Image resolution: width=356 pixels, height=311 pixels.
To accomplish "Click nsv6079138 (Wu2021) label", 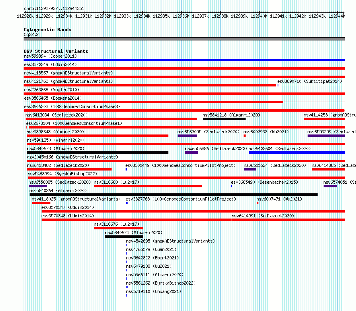I will click(x=149, y=266).
